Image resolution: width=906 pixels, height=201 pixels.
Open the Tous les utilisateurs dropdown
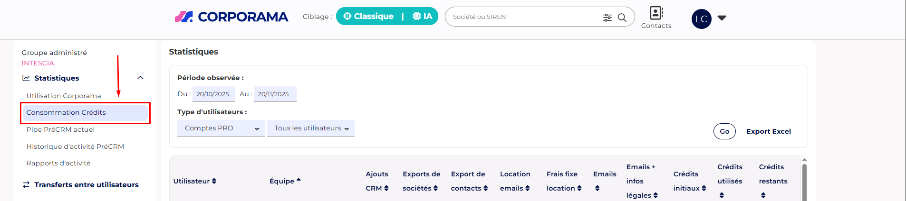tap(311, 128)
